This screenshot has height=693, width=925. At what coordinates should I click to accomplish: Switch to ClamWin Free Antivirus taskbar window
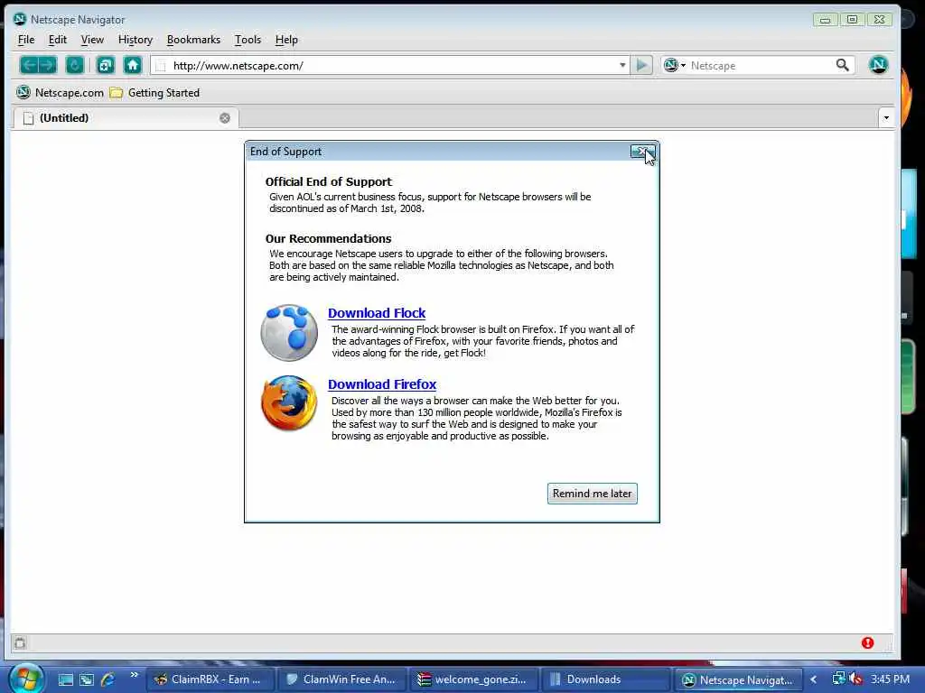tap(341, 679)
